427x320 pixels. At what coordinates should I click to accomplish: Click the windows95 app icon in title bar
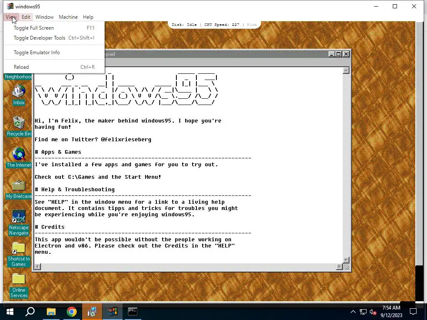point(10,6)
